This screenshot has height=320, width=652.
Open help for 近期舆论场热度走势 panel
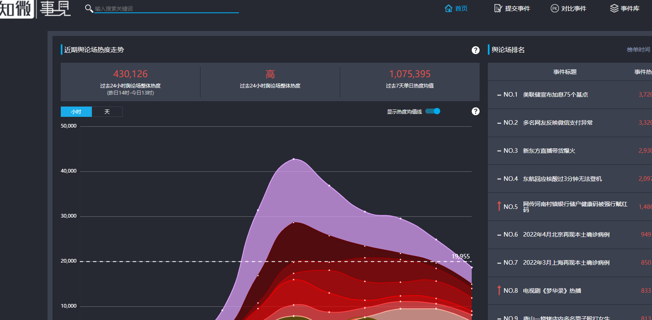475,50
